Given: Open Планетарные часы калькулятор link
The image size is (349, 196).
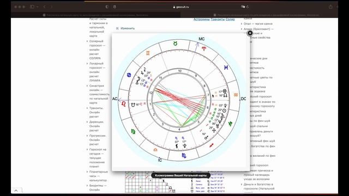Looking at the screenshot, I should click(x=98, y=176).
